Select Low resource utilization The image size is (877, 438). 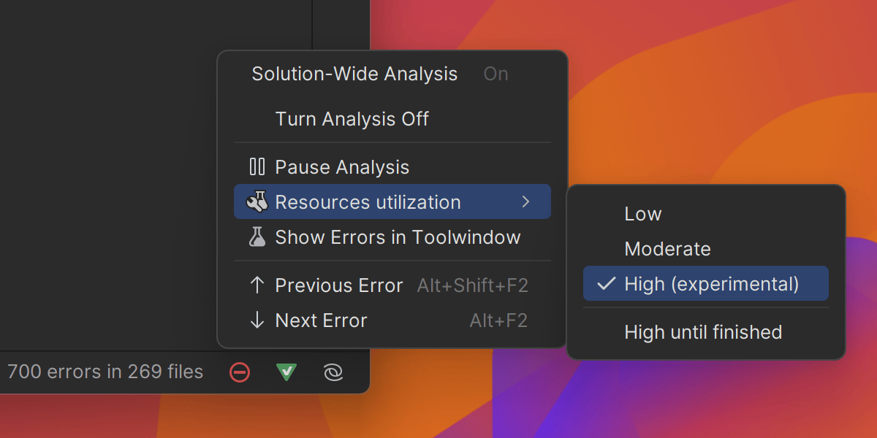643,214
